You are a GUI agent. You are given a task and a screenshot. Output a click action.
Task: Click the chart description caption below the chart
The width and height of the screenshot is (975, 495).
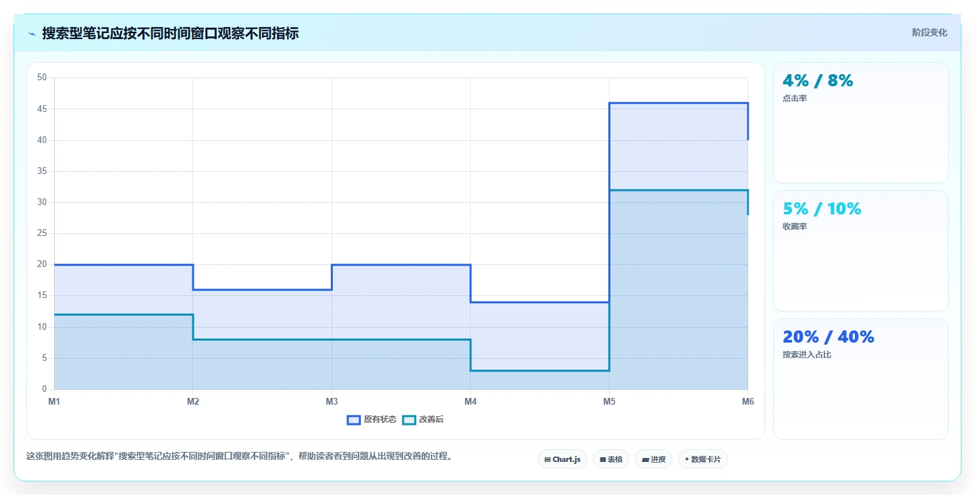pyautogui.click(x=239, y=457)
